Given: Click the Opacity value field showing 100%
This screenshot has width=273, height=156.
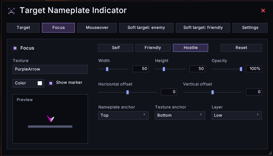Looking at the screenshot, I should [x=254, y=69].
